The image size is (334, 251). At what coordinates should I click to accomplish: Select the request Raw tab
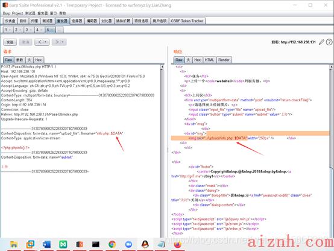click(8, 60)
